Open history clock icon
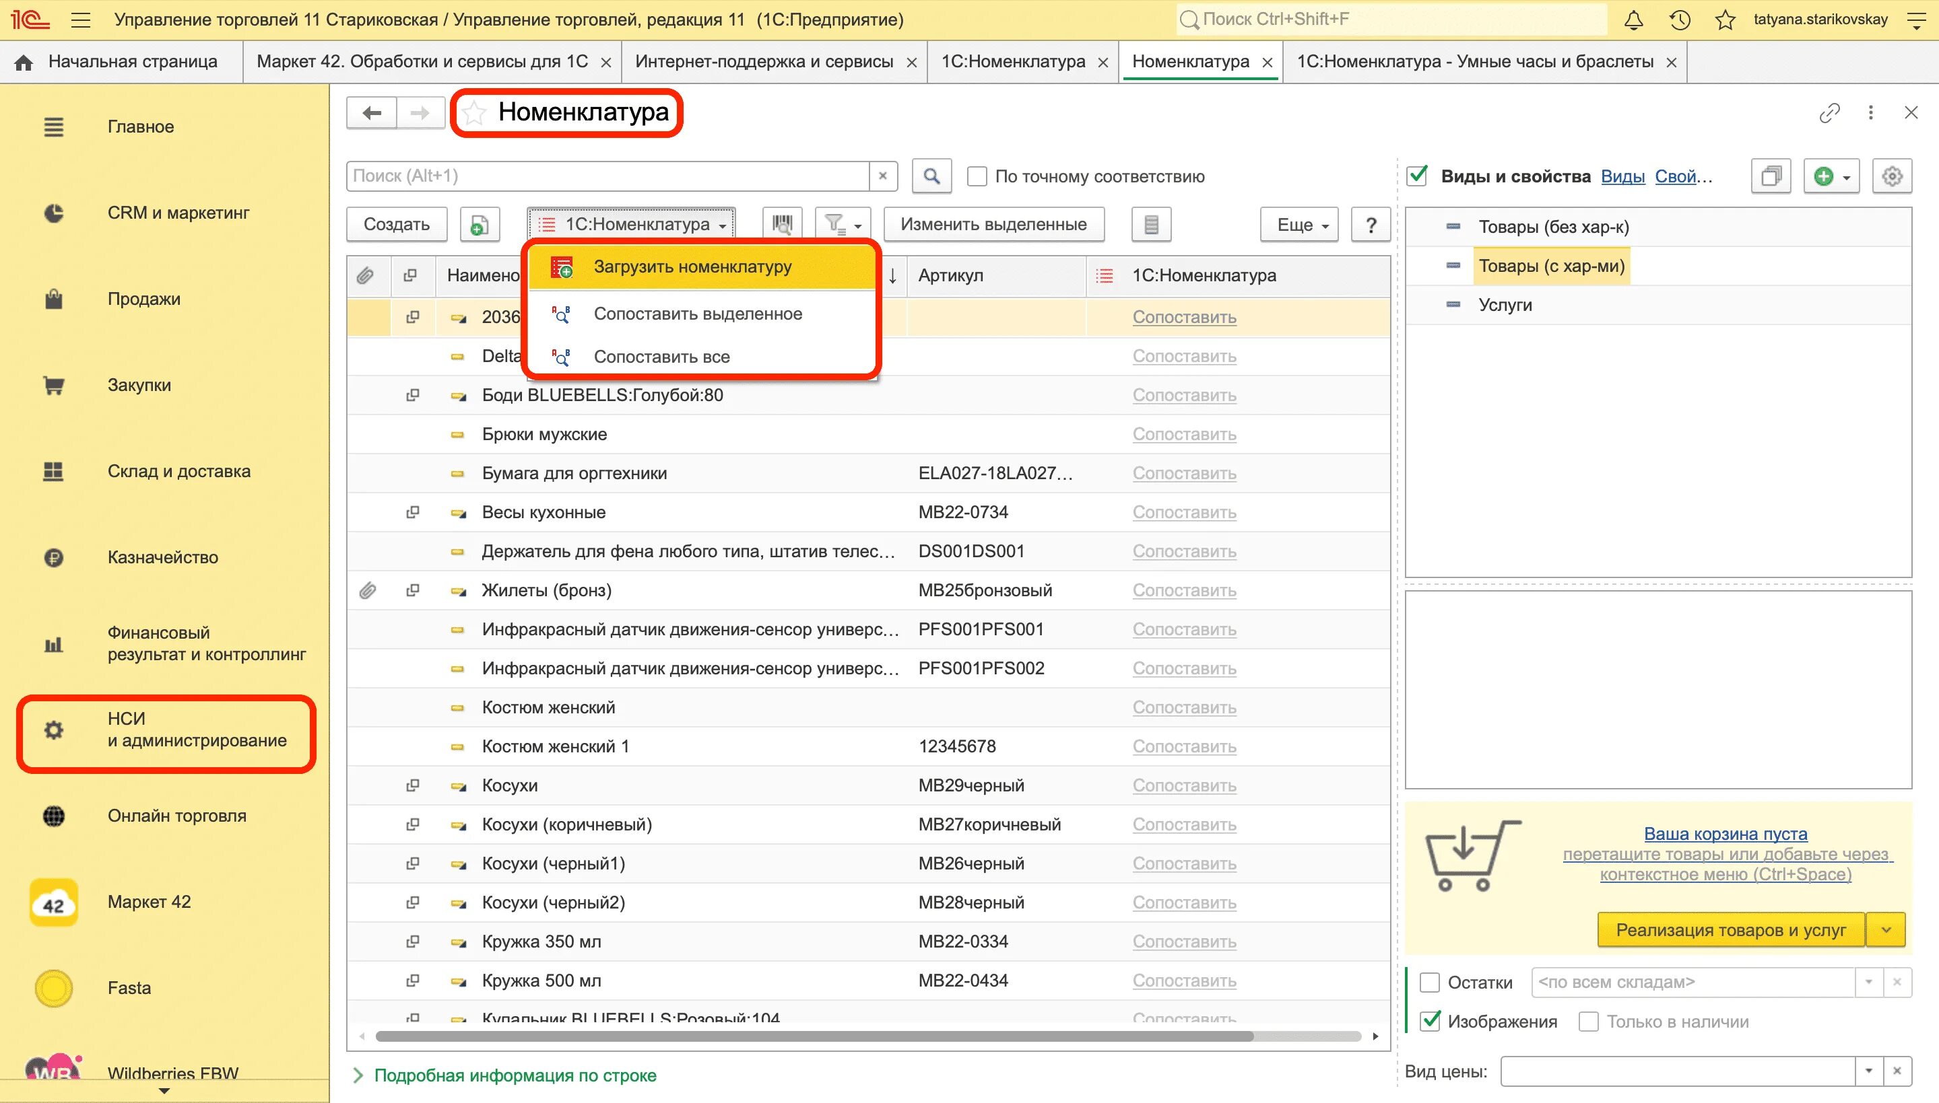The height and width of the screenshot is (1103, 1939). click(1680, 20)
